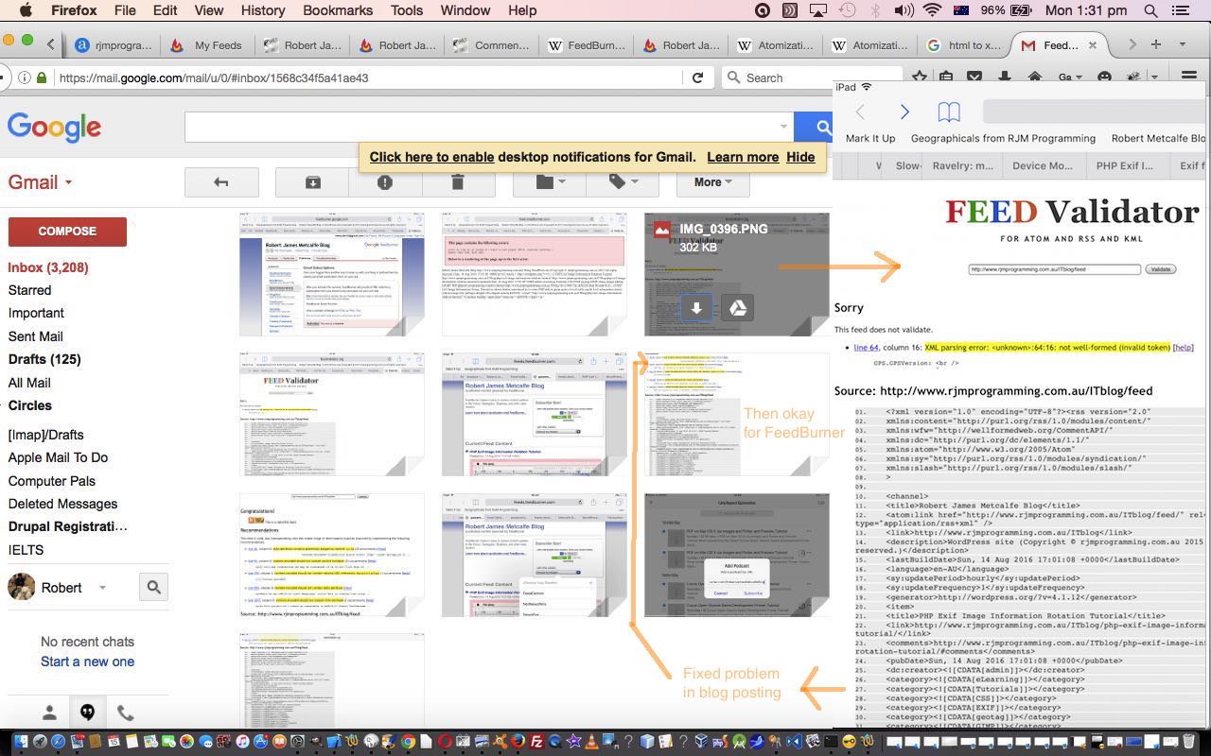The width and height of the screenshot is (1211, 756).
Task: Hide the desktop notifications banner
Action: [800, 157]
